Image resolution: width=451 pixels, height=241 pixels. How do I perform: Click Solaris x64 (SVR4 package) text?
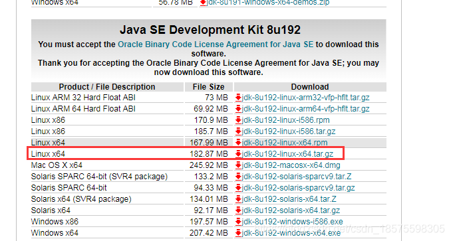[81, 199]
